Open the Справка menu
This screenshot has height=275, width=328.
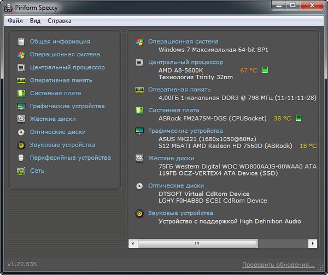click(59, 21)
